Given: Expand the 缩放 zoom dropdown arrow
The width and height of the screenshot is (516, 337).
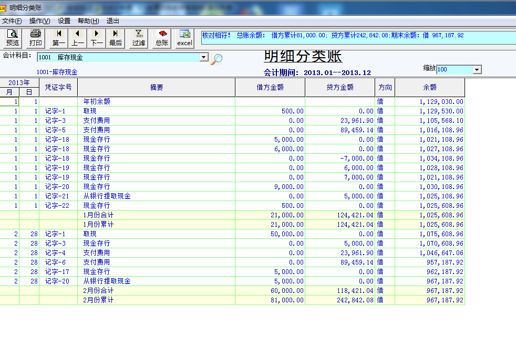Looking at the screenshot, I should 477,70.
